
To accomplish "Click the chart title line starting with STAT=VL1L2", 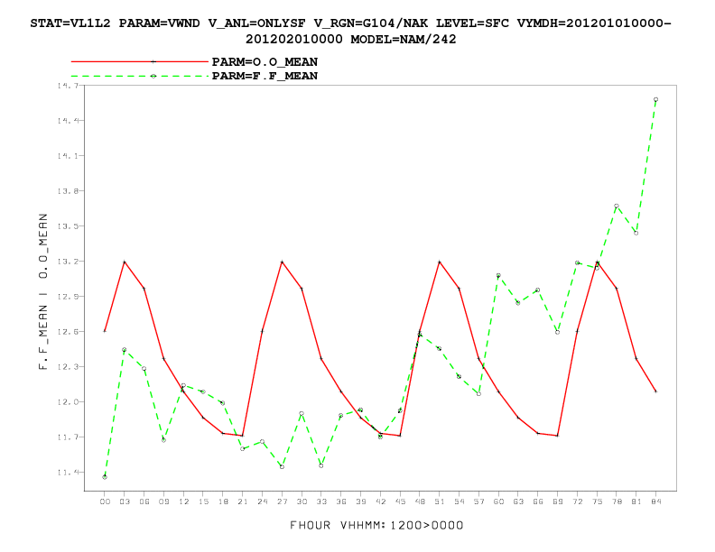I will [350, 23].
